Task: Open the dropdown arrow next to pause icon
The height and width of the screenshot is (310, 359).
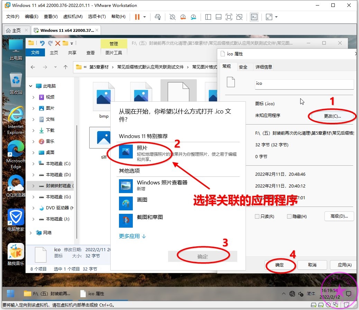Action: pyautogui.click(x=145, y=17)
